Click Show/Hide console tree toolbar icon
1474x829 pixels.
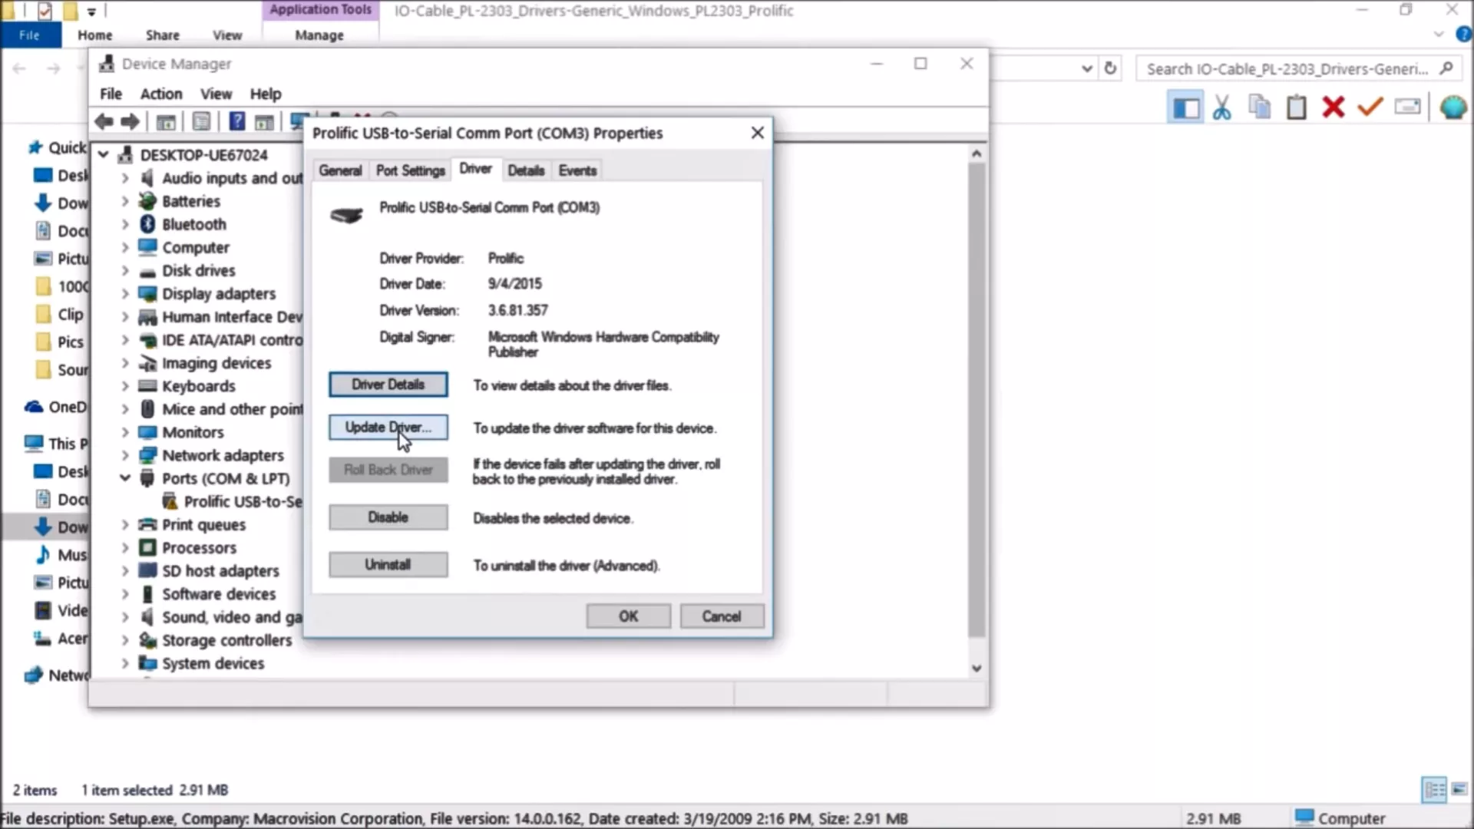point(166,121)
